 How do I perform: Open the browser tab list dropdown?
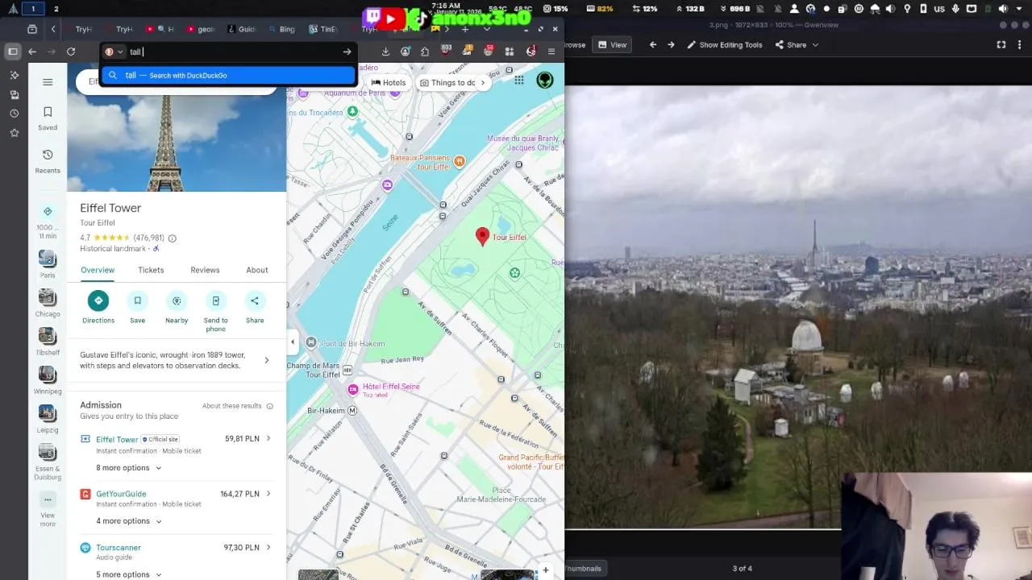[x=486, y=29]
